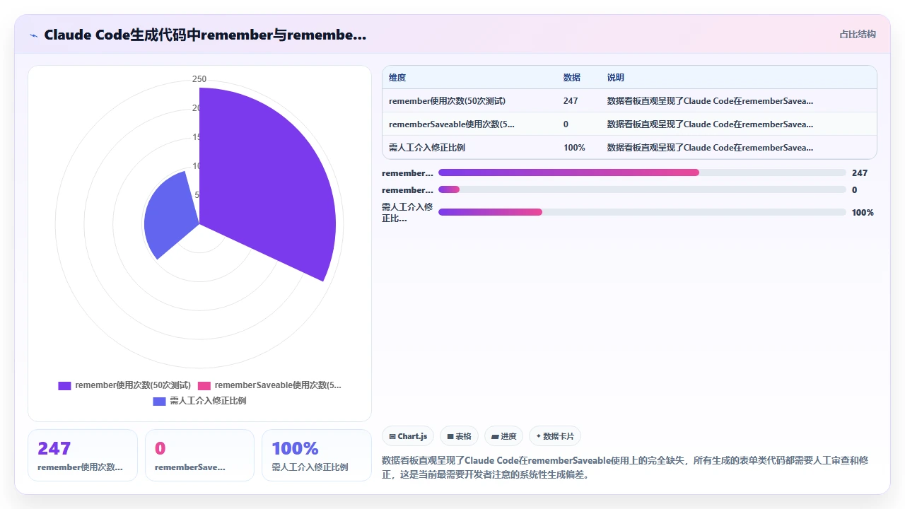Click the Chart.js tag chip

pyautogui.click(x=408, y=436)
